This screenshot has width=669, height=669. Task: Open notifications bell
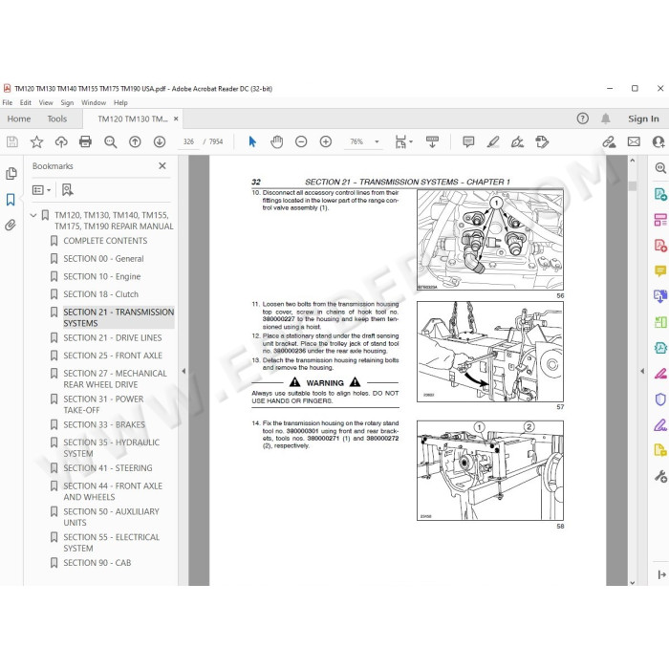coord(605,119)
